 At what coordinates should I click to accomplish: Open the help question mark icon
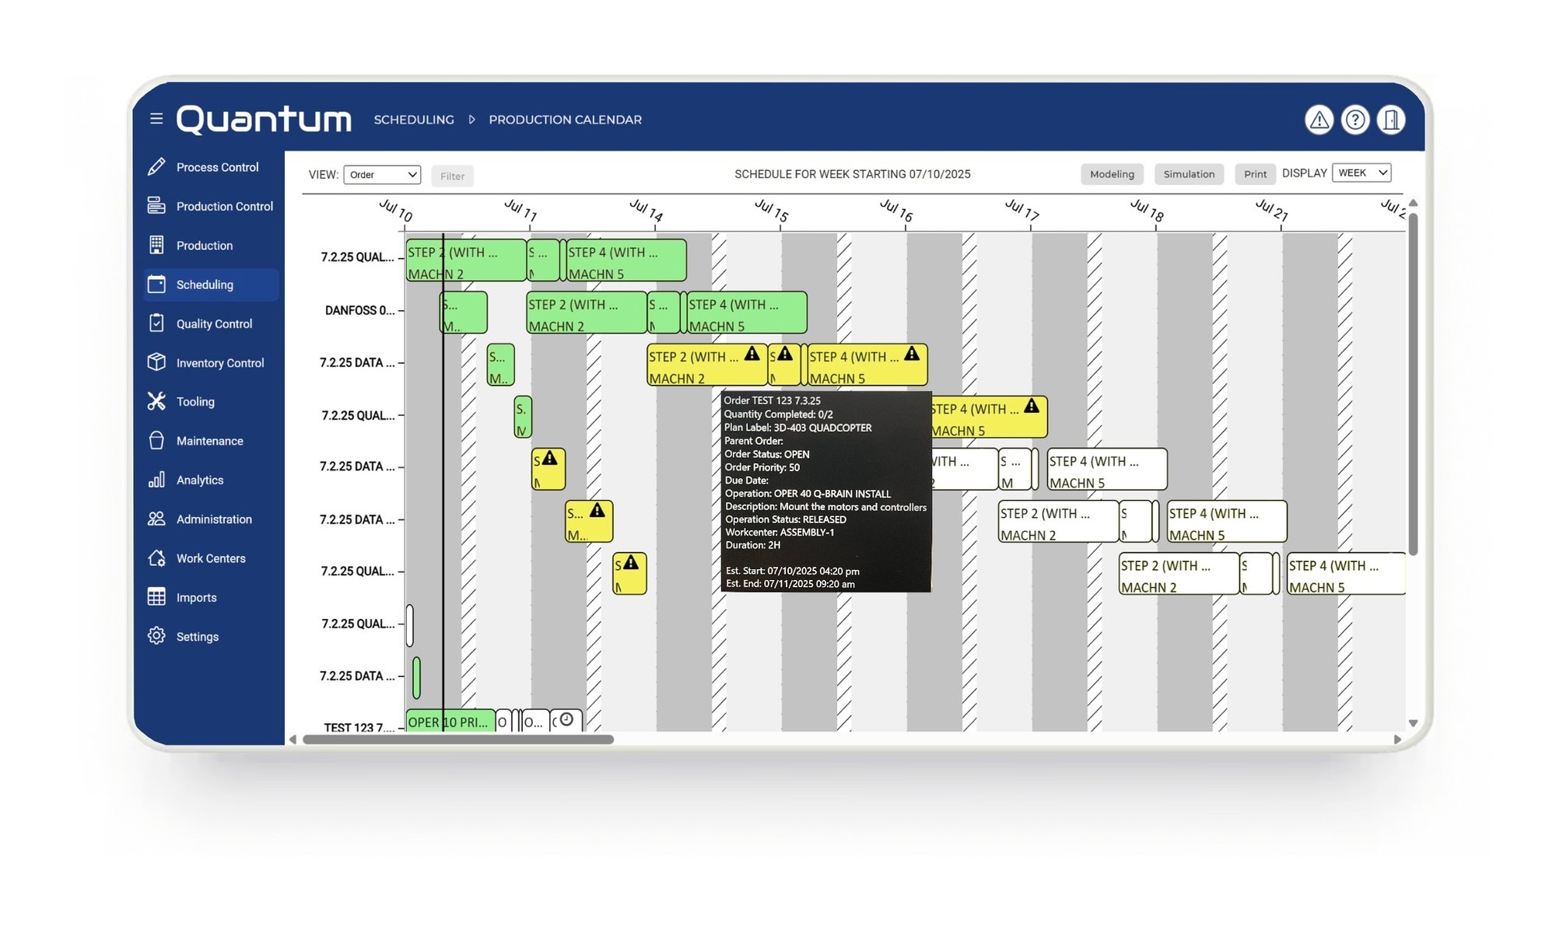coord(1354,120)
